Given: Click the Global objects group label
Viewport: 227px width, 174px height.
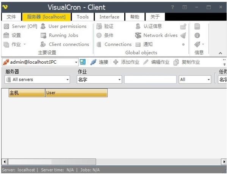Looking at the screenshot, I should 141,53.
